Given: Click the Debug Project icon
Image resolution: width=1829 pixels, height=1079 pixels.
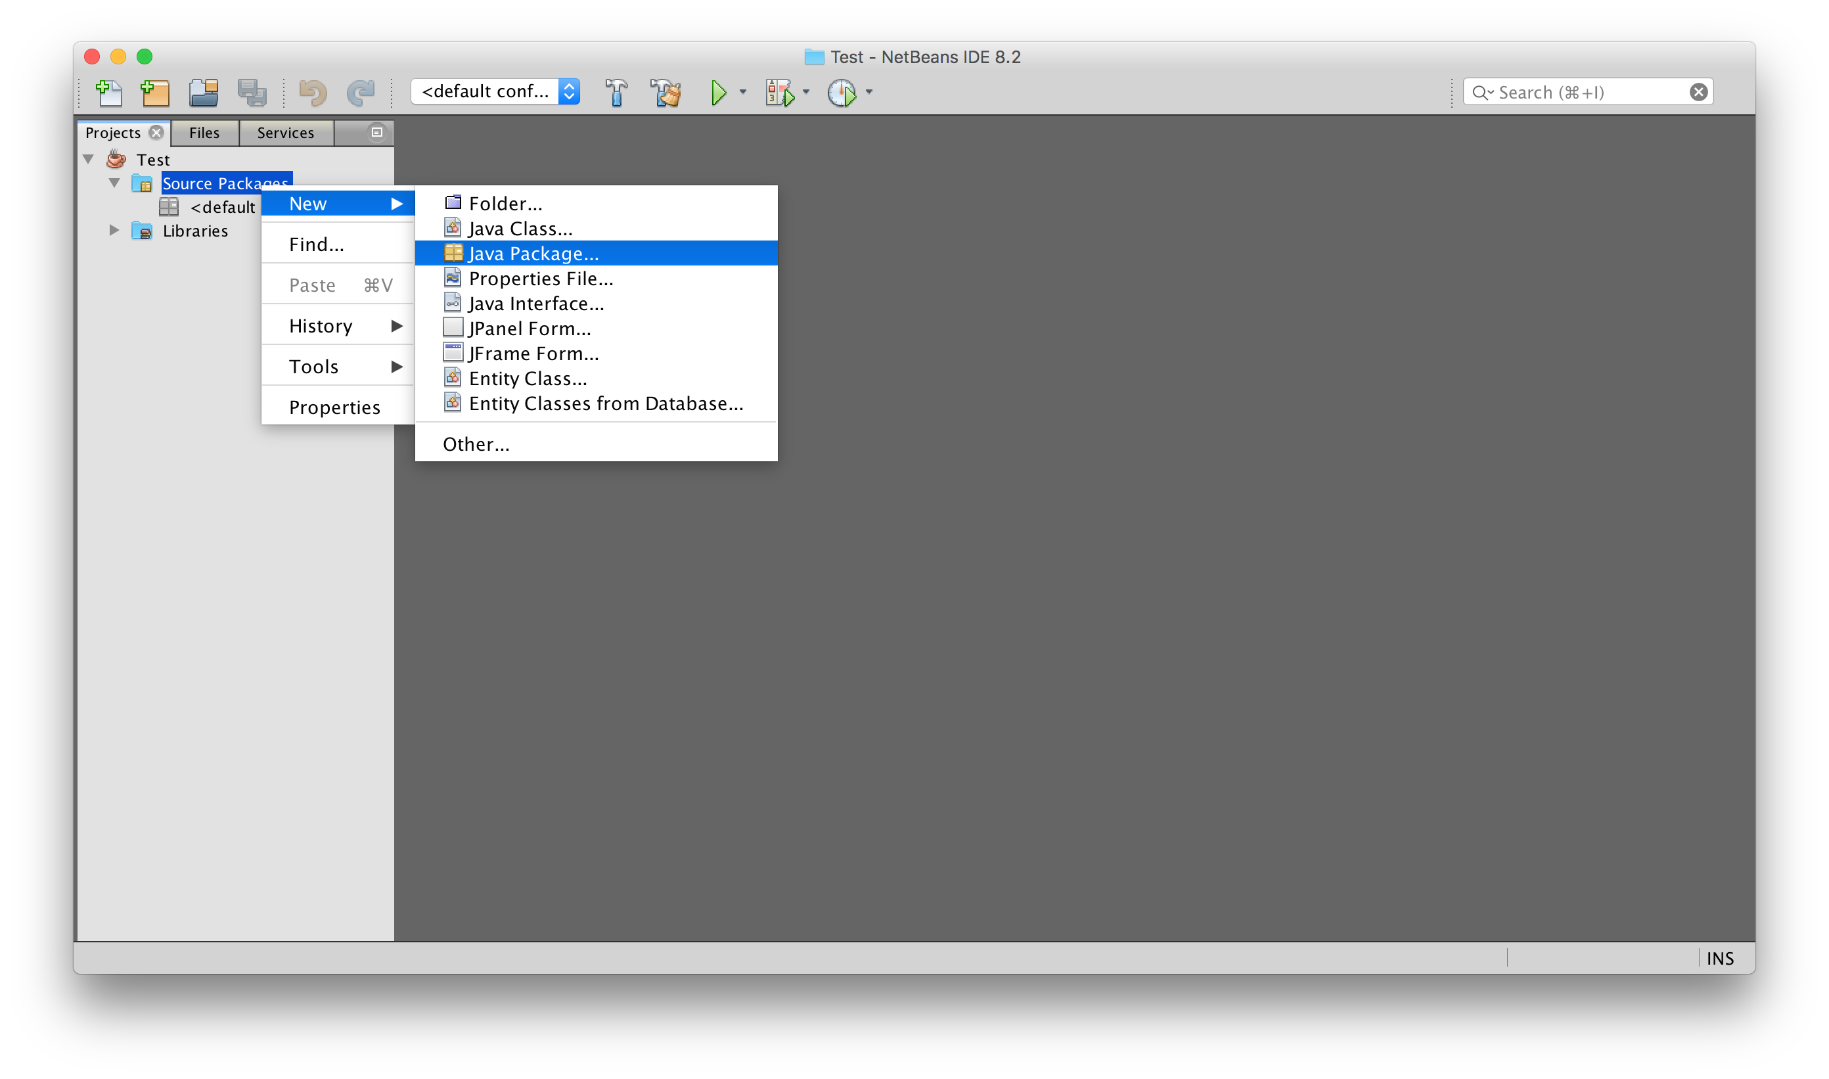Looking at the screenshot, I should pos(779,93).
